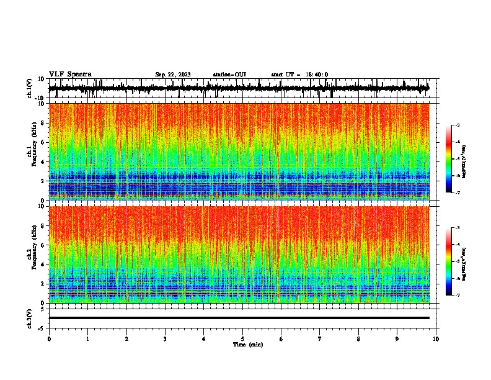Click the "VLF Spectra" plot title
The height and width of the screenshot is (380, 491).
[70, 75]
